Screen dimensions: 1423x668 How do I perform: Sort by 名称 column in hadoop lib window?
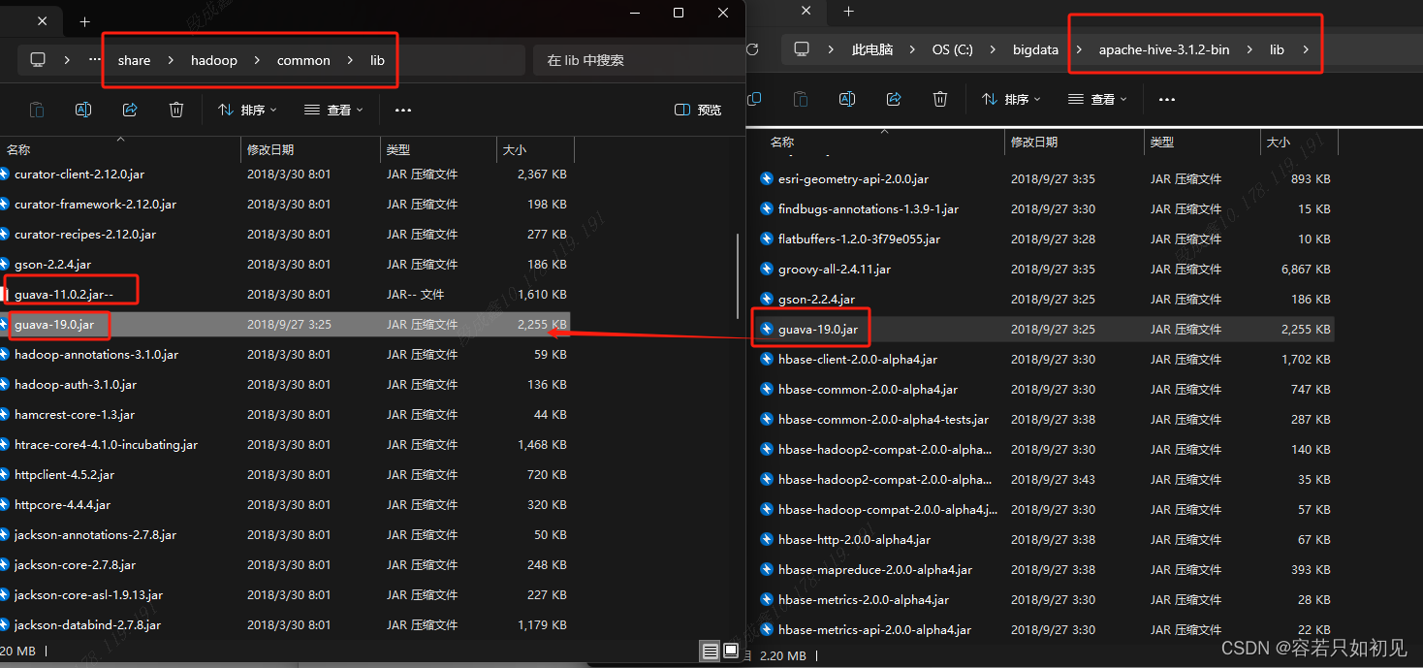point(120,149)
